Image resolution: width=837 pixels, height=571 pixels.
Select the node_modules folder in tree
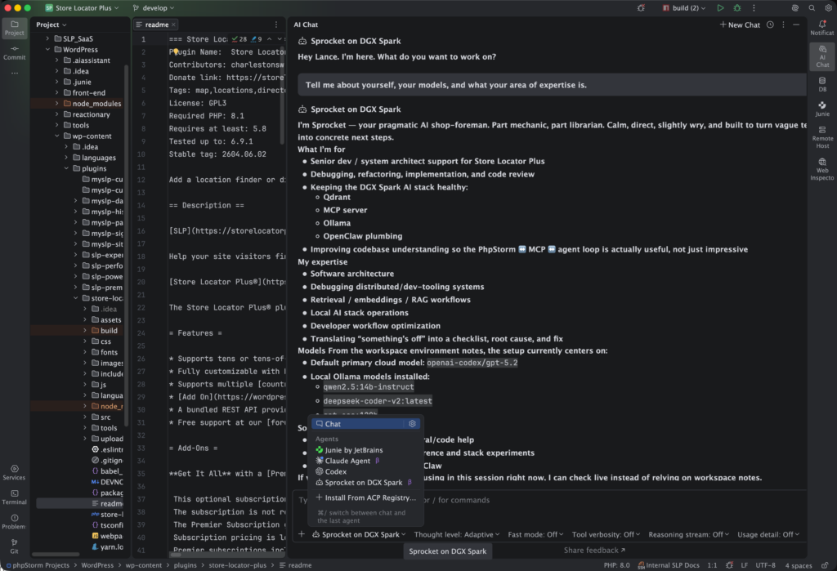pyautogui.click(x=96, y=104)
